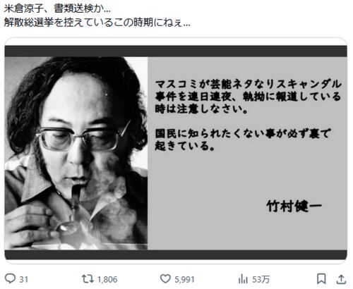Image resolution: width=353 pixels, height=289 pixels.
Task: Click the reply speech bubble icon
Action: (10, 279)
